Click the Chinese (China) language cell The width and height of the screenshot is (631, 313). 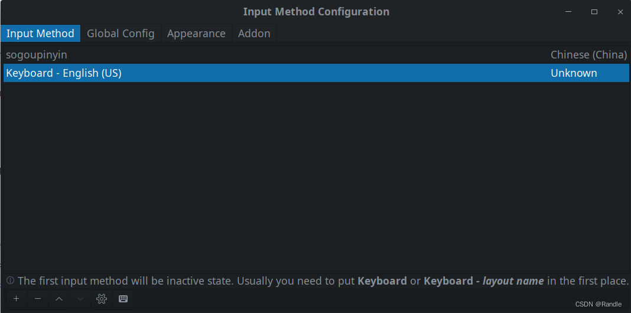tap(588, 55)
